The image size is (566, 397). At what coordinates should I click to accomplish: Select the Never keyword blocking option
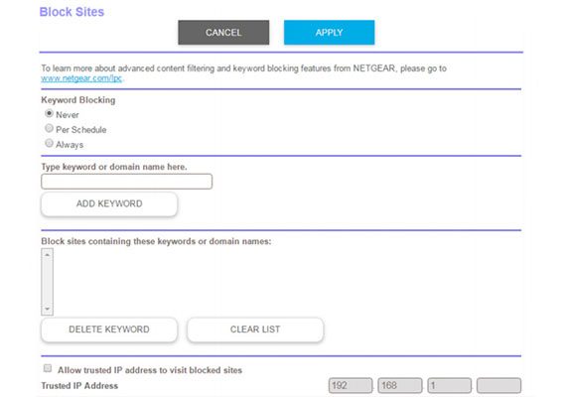click(49, 114)
